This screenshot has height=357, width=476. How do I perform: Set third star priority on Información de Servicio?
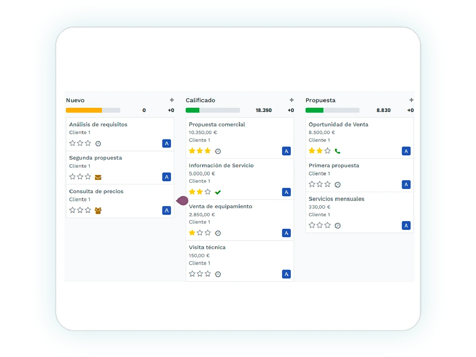(x=208, y=192)
